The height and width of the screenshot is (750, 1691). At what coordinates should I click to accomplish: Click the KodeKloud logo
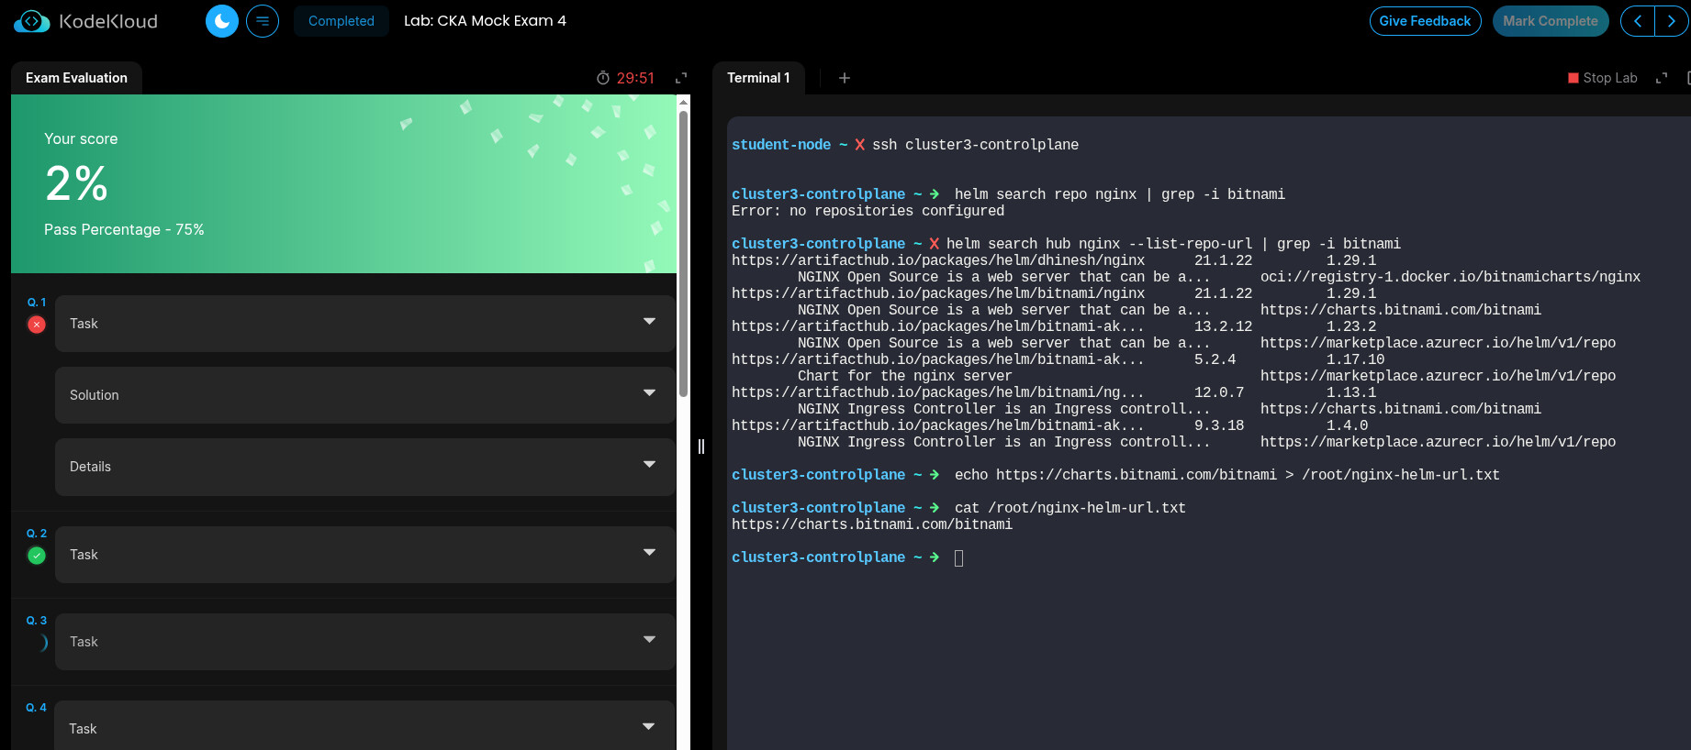coord(85,21)
